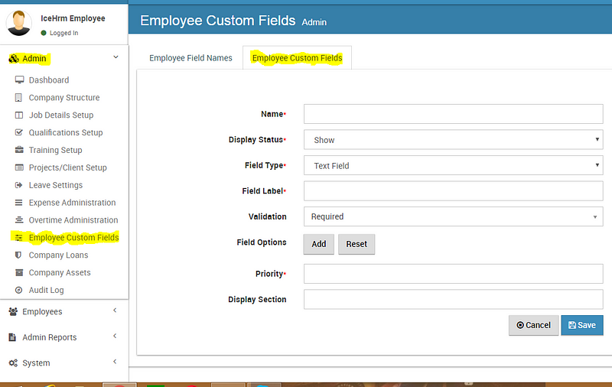This screenshot has width=612, height=387.
Task: Click the Dashboard monitor icon
Action: point(19,80)
